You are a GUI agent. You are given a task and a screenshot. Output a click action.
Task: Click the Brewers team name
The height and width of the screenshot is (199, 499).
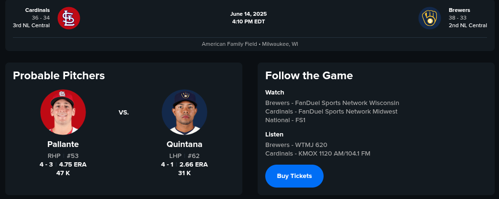click(x=458, y=10)
